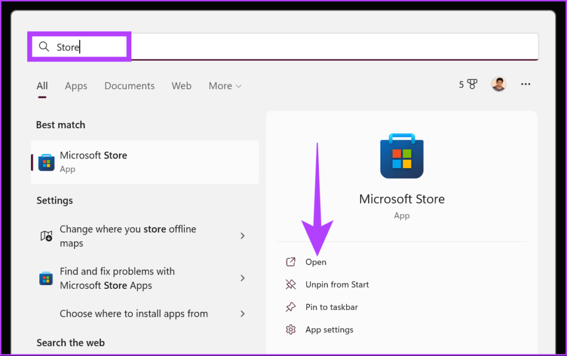Select Unpin from Start
The image size is (567, 356).
coord(337,284)
